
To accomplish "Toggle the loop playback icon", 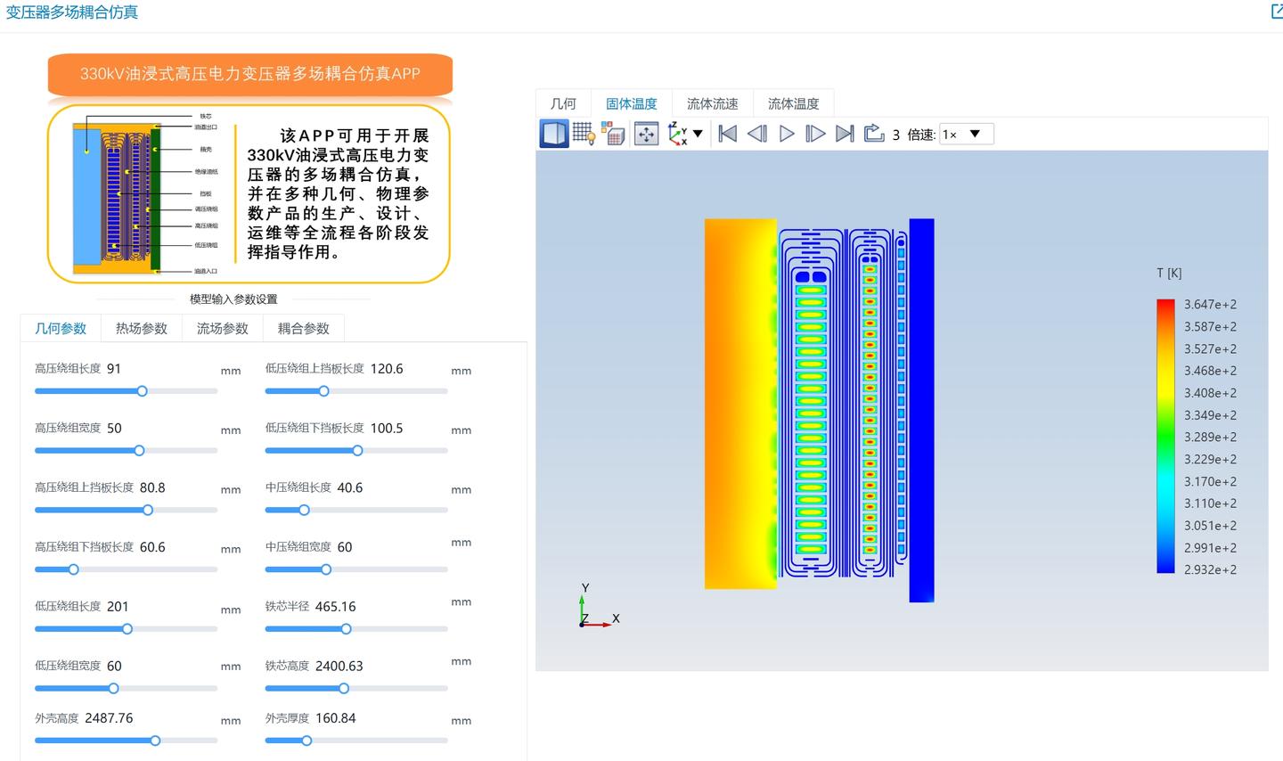I will click(x=874, y=134).
